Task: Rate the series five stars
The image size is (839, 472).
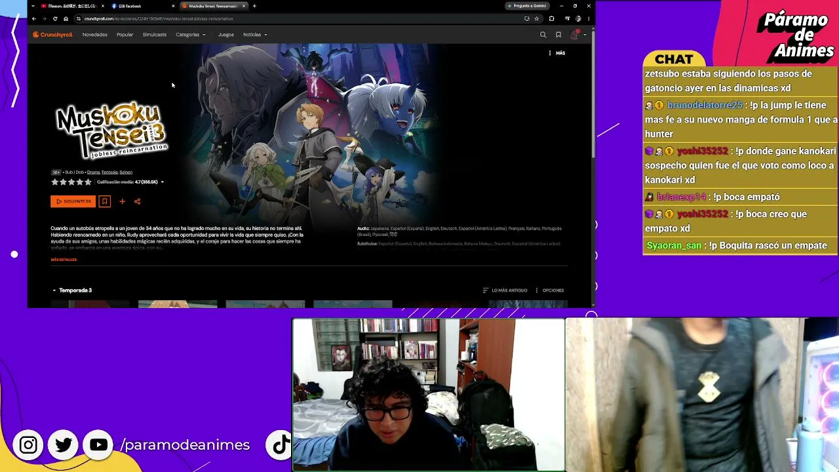Action: click(x=88, y=182)
